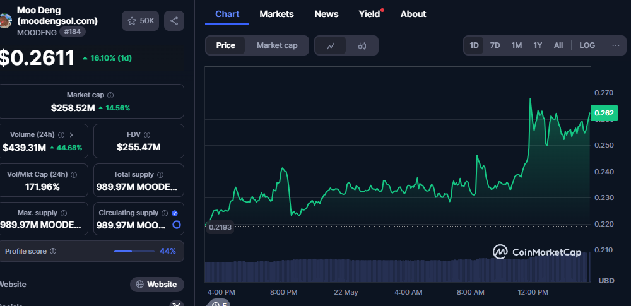Select the line chart icon

tap(331, 45)
